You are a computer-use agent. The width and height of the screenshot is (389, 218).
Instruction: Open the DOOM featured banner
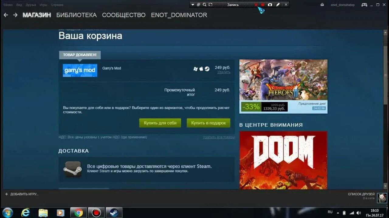tap(283, 160)
